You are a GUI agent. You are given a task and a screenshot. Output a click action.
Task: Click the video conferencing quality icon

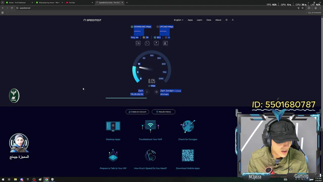click(165, 43)
